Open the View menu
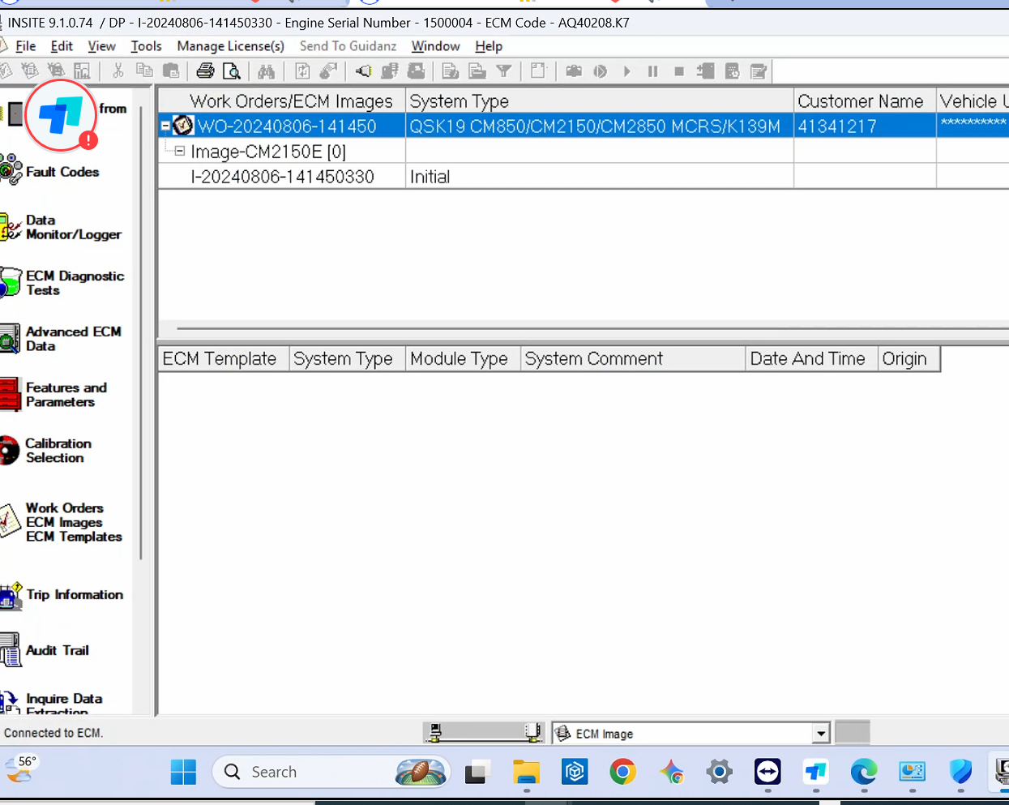Screen dimensions: 1009x805 (x=101, y=46)
